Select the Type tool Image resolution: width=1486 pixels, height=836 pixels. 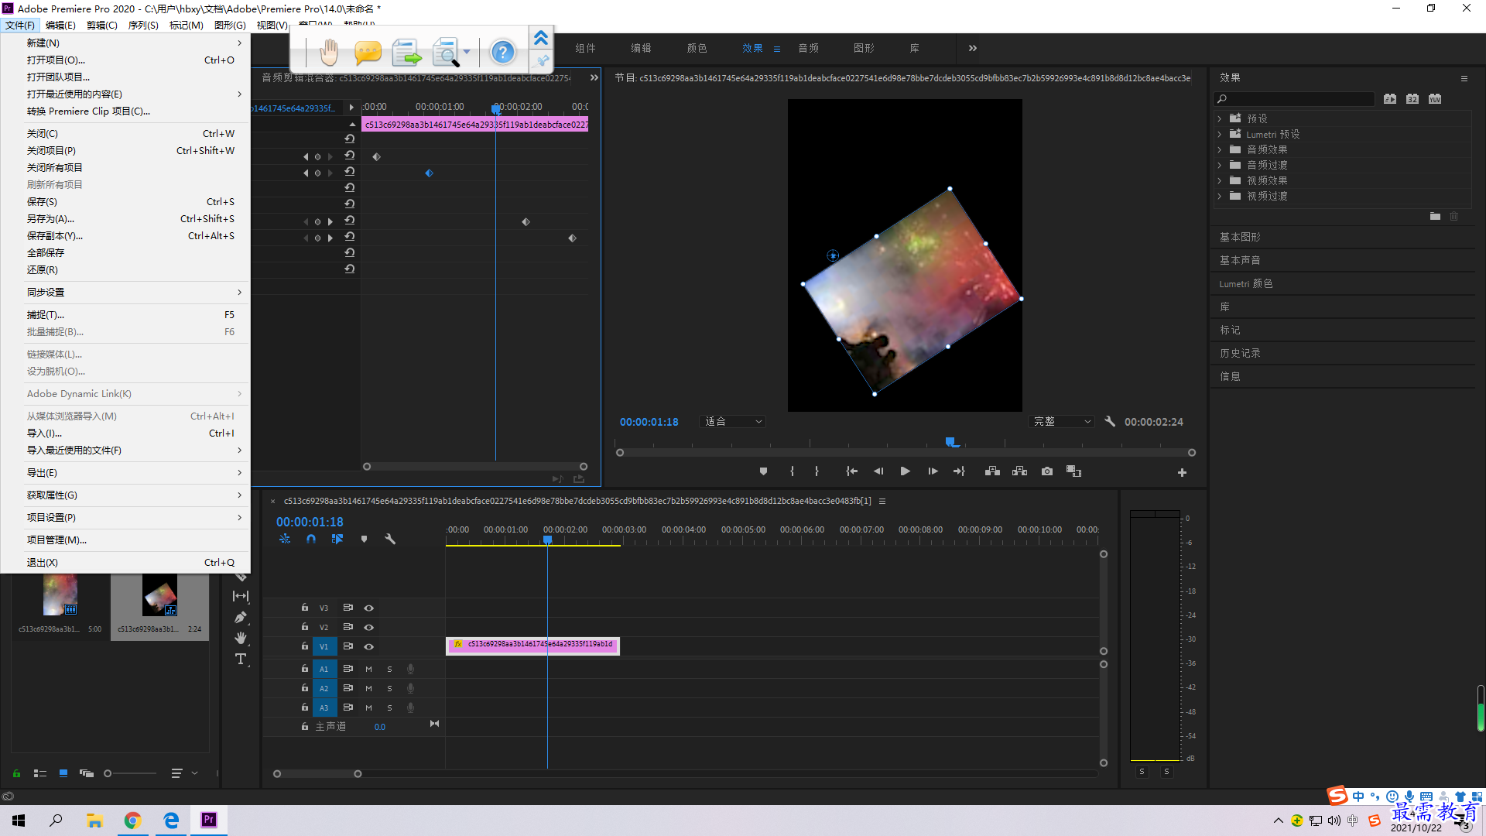pos(241,659)
